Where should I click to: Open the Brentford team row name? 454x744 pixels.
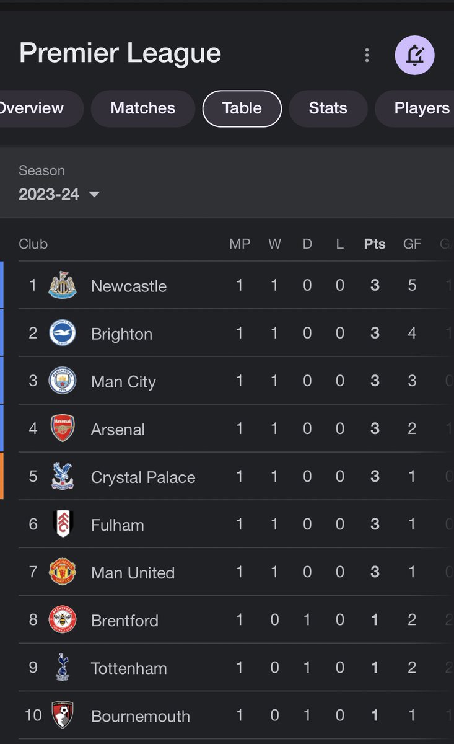click(124, 621)
